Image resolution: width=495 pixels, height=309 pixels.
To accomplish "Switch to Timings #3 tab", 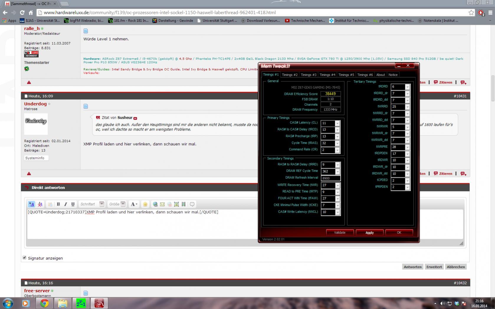I will [x=309, y=75].
